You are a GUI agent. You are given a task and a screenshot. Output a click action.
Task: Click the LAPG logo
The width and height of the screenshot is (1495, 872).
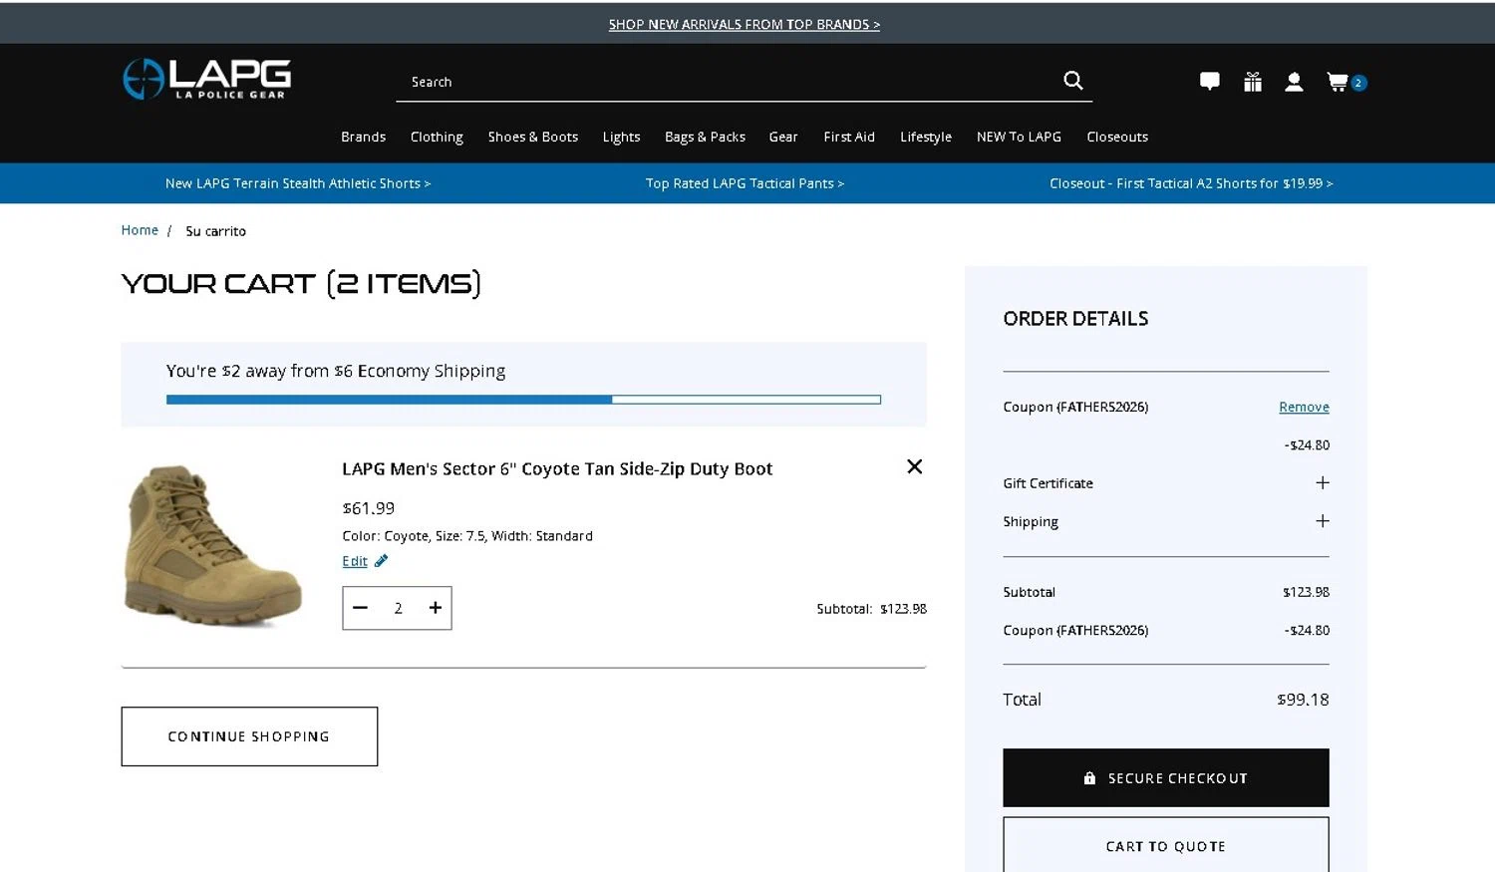click(206, 79)
